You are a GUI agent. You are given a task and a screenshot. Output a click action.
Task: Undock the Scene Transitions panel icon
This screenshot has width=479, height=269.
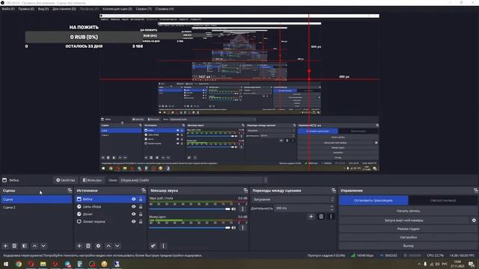point(334,191)
